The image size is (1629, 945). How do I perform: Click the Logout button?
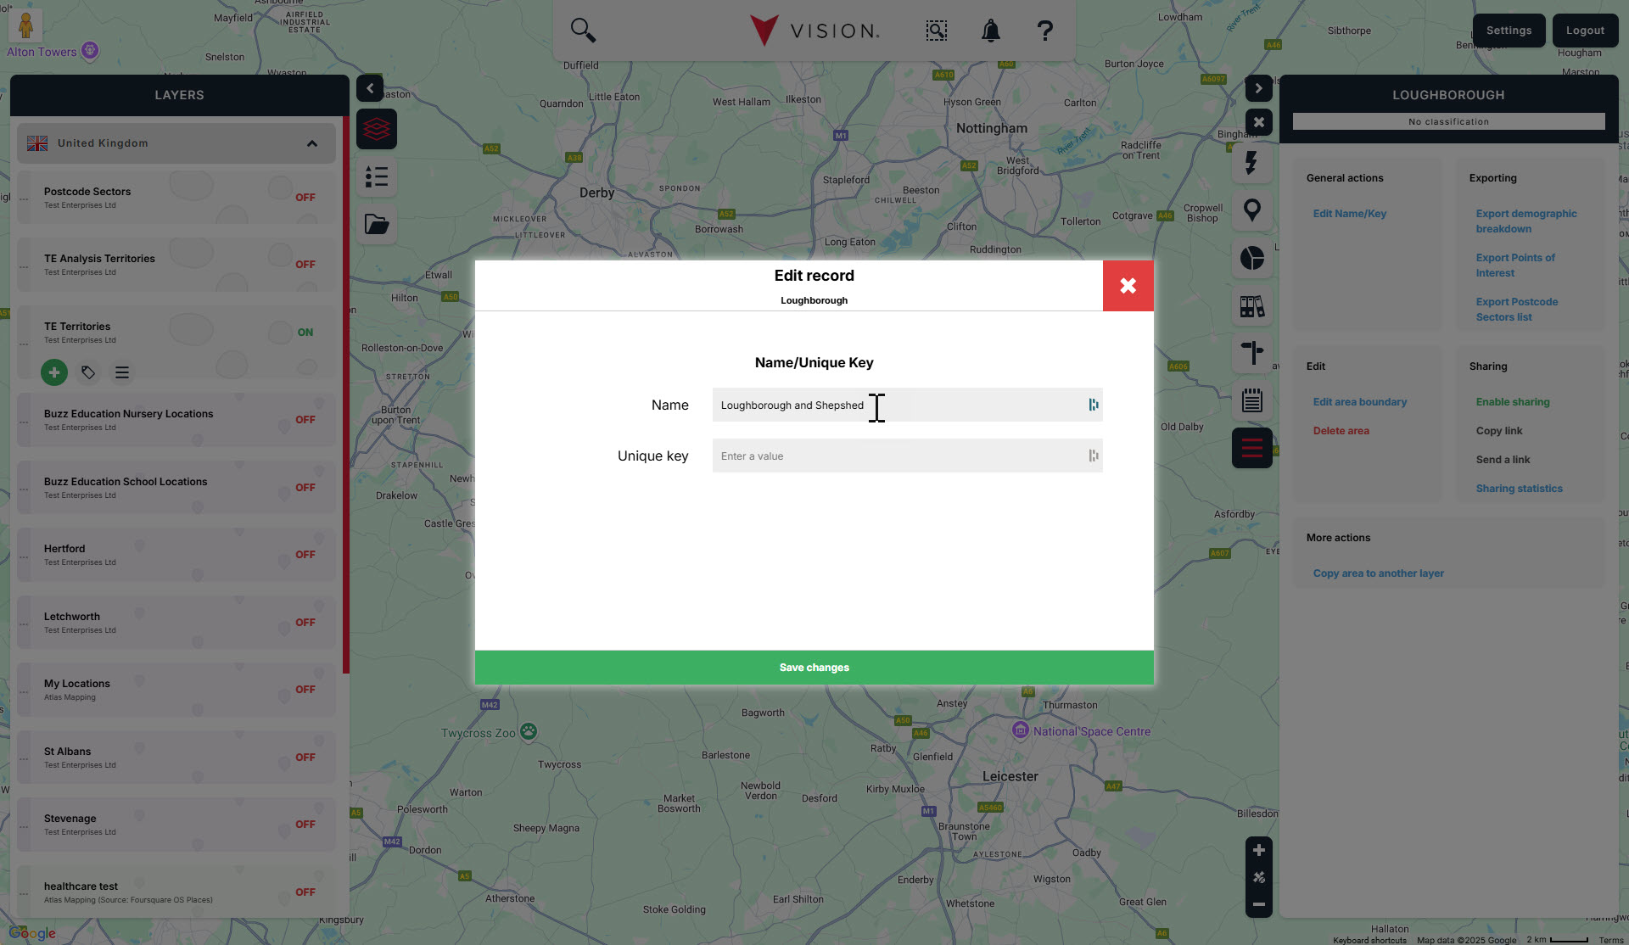tap(1585, 31)
